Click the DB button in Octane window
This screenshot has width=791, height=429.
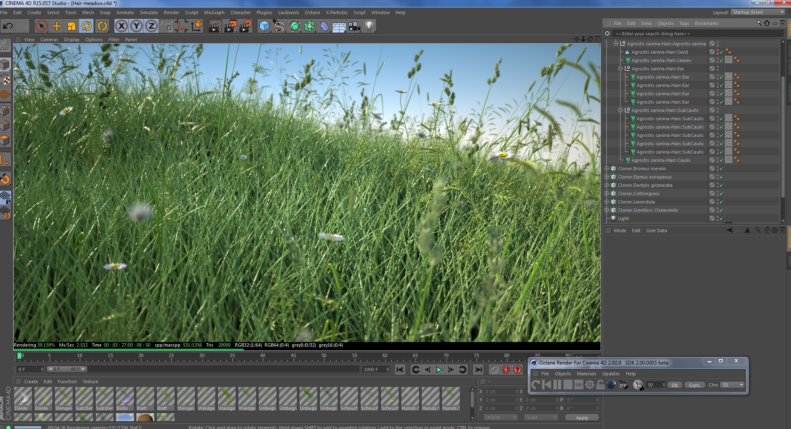click(675, 385)
